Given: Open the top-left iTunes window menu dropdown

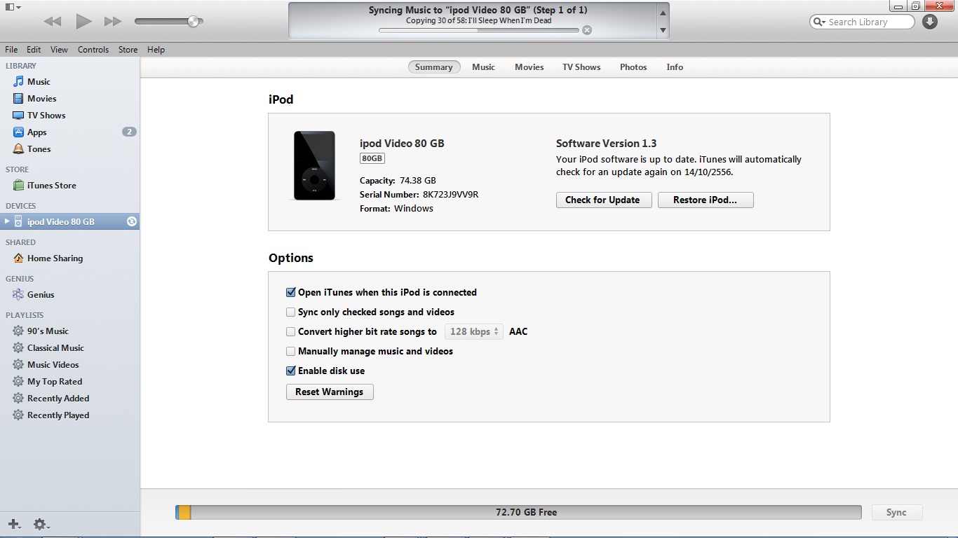Looking at the screenshot, I should (x=13, y=7).
